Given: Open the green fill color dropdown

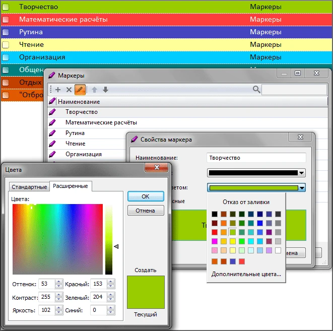Looking at the screenshot, I should 302,188.
